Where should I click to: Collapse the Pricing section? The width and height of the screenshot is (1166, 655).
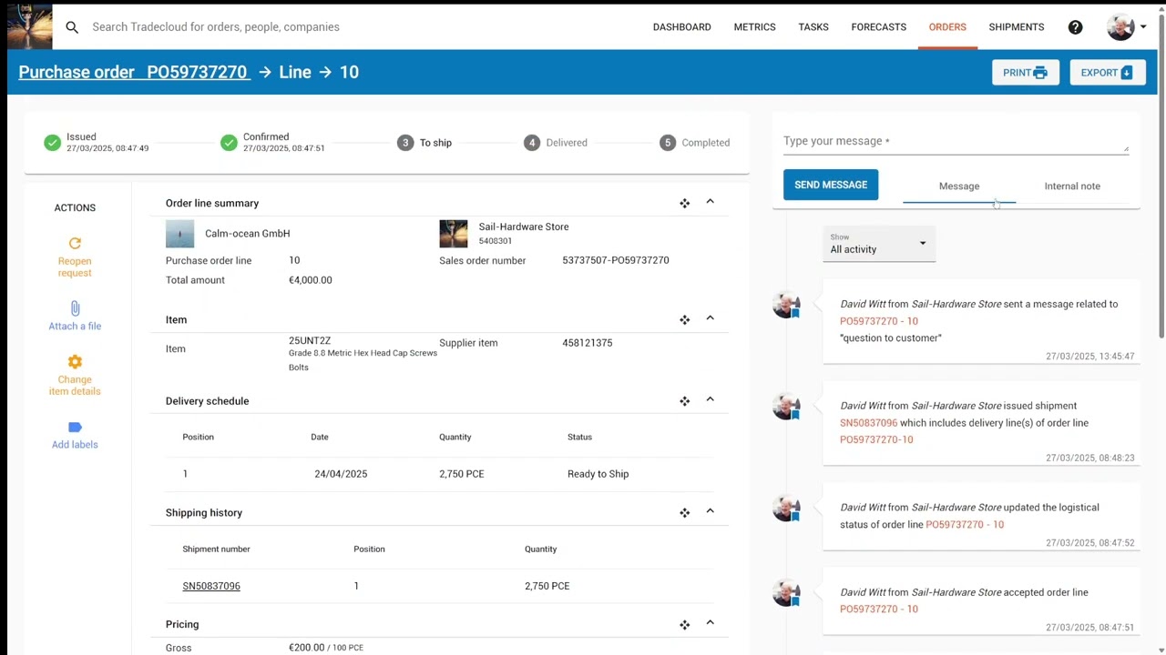[x=710, y=623]
